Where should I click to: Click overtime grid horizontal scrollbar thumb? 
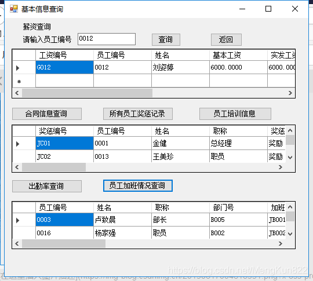click(x=64, y=243)
